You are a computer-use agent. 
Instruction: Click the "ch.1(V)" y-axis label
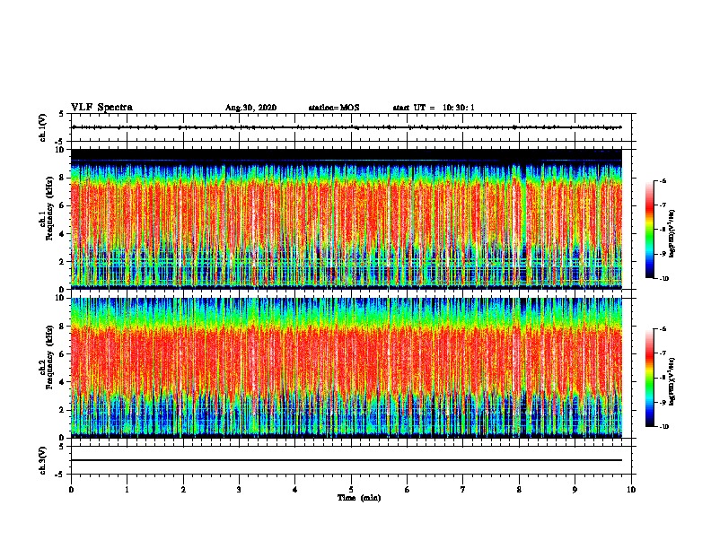click(x=42, y=127)
